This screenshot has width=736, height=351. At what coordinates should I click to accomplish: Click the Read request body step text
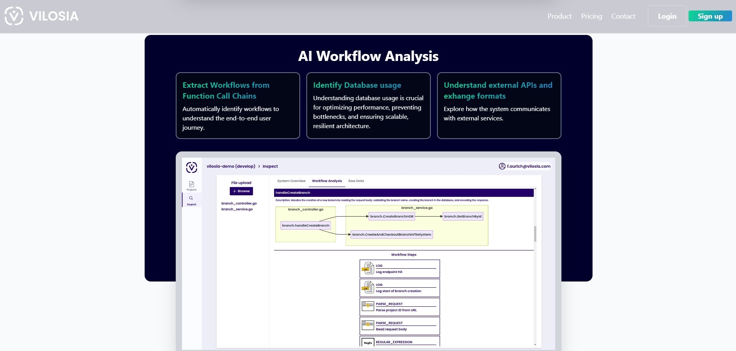point(392,329)
